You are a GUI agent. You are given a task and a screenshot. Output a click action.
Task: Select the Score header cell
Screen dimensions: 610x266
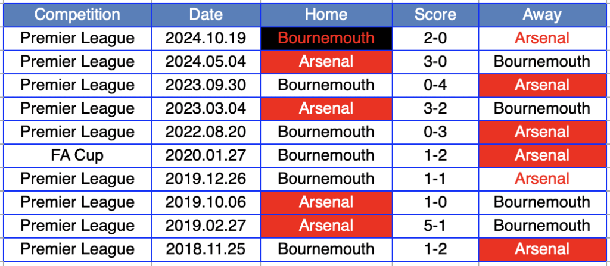(x=435, y=15)
